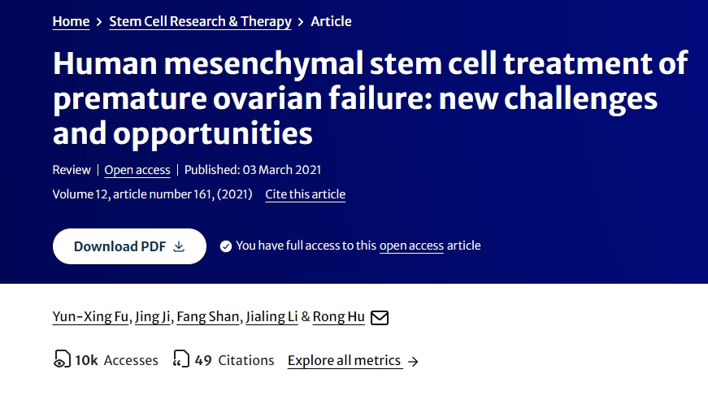Click the citations quote icon
The image size is (708, 400).
click(x=180, y=360)
